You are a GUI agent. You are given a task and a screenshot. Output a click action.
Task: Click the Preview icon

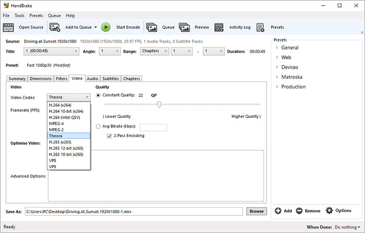click(x=184, y=27)
